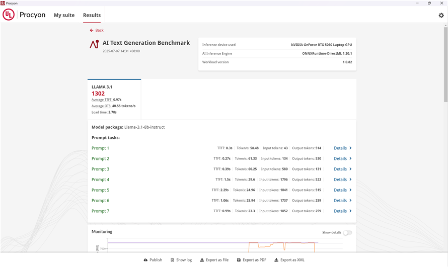This screenshot has height=267, width=448.
Task: Click the Prompt 1 label
Action: tap(100, 148)
